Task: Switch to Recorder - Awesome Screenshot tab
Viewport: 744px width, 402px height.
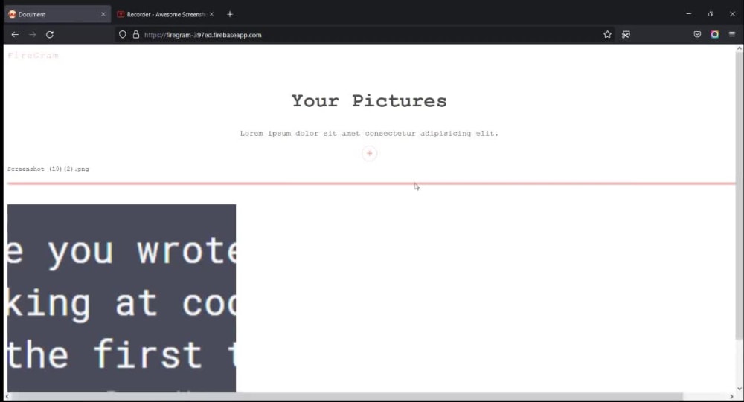Action: (166, 14)
